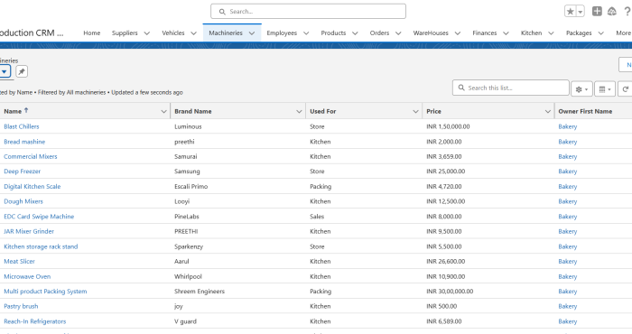Image resolution: width=632 pixels, height=334 pixels.
Task: Sort by Price column header
Action: pyautogui.click(x=433, y=111)
